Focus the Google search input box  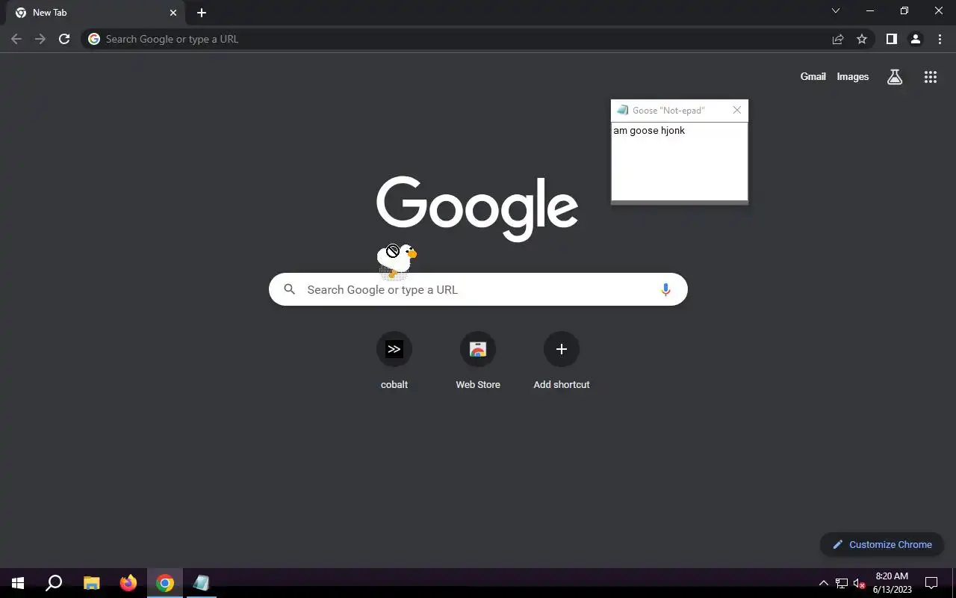tap(478, 289)
